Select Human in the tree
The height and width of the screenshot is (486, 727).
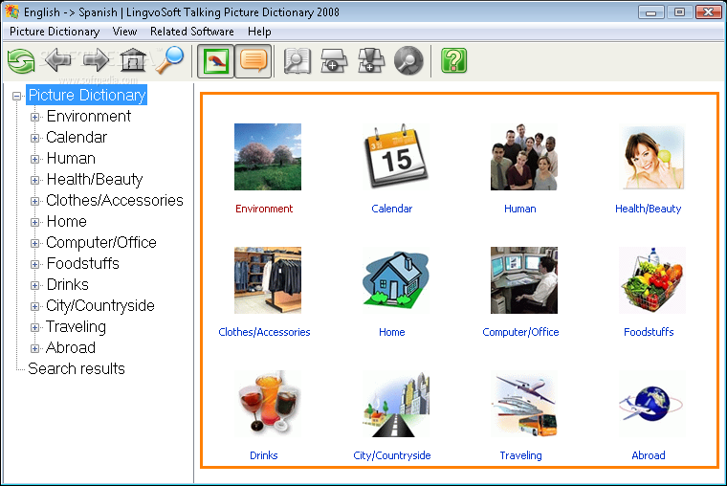coord(71,158)
